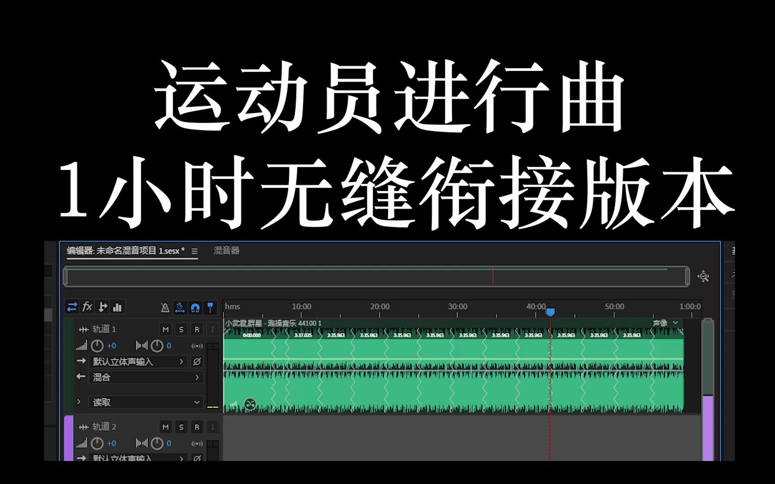Click Track 1 polarity reverse icon
Screen dimensions: 775x484
pyautogui.click(x=197, y=362)
